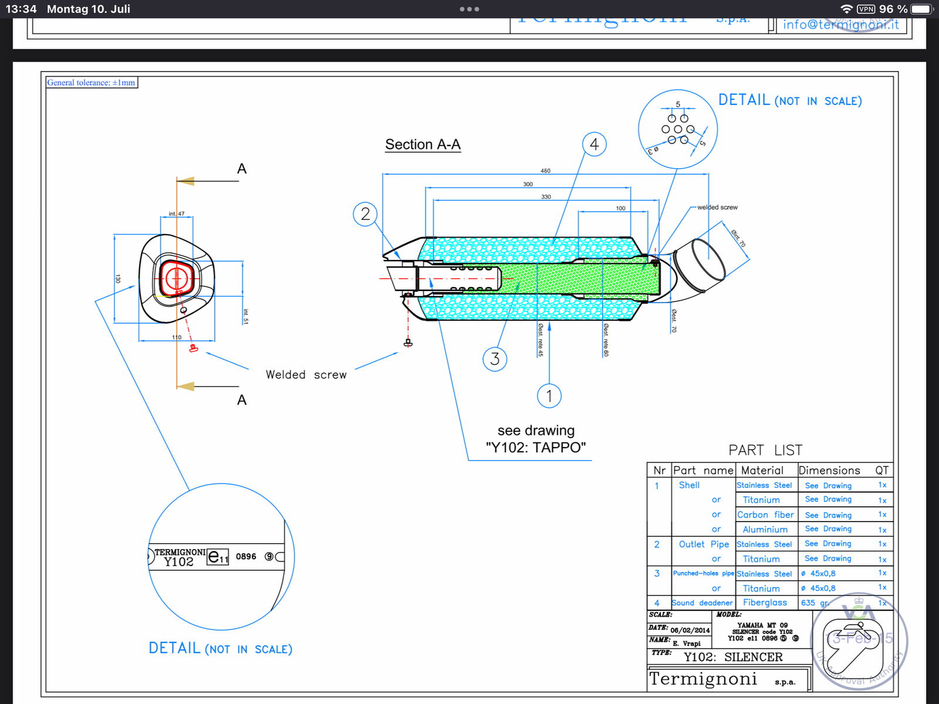Tap the battery icon in status bar
939x704 pixels.
click(x=921, y=9)
